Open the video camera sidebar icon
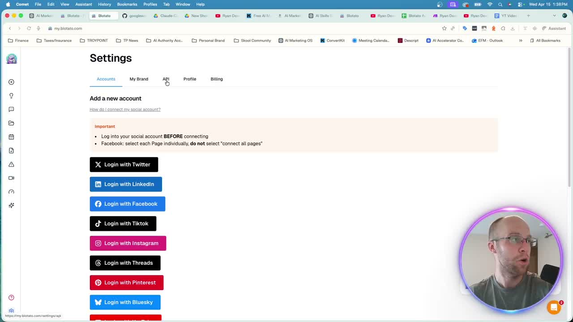This screenshot has width=573, height=322. pos(11,178)
